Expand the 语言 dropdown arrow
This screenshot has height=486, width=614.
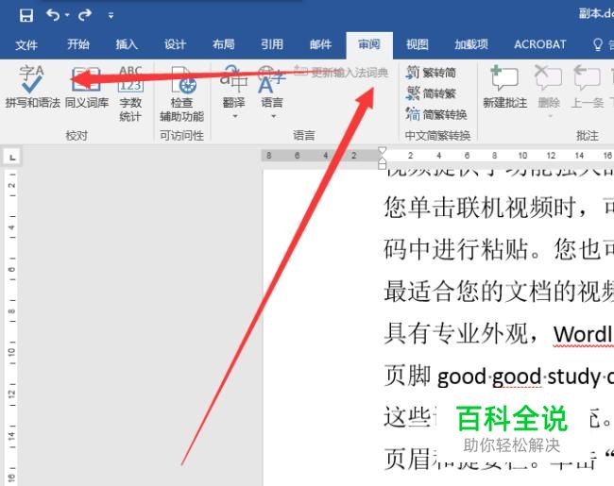273,116
